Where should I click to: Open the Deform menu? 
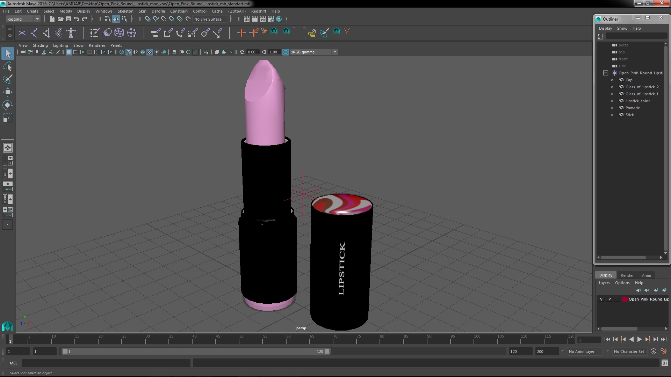(x=158, y=11)
